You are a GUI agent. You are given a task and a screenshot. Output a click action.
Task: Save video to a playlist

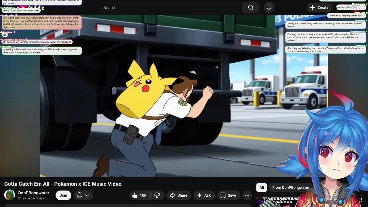[228, 195]
